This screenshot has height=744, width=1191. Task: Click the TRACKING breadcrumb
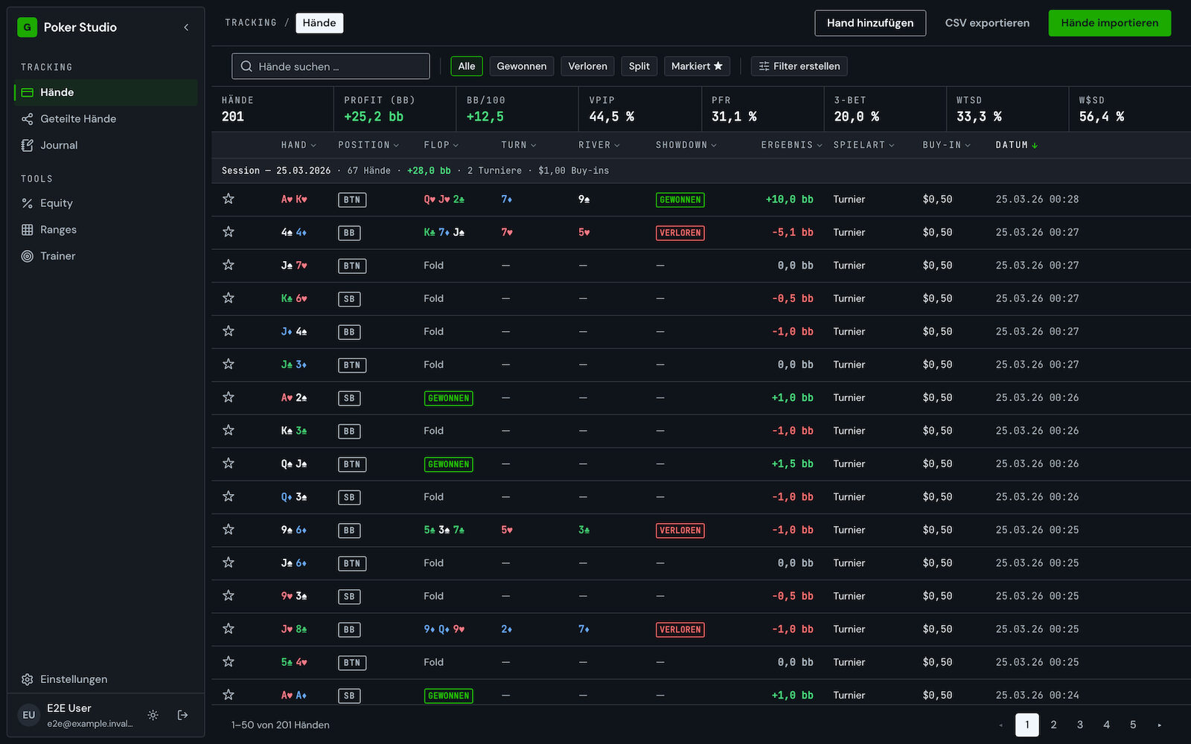251,23
